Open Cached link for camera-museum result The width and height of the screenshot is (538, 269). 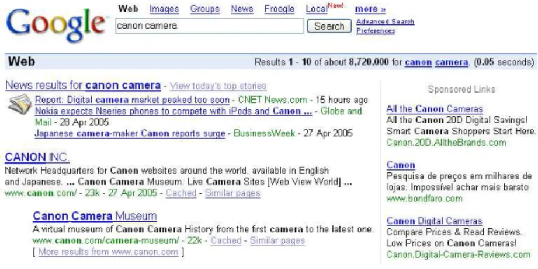click(x=225, y=240)
